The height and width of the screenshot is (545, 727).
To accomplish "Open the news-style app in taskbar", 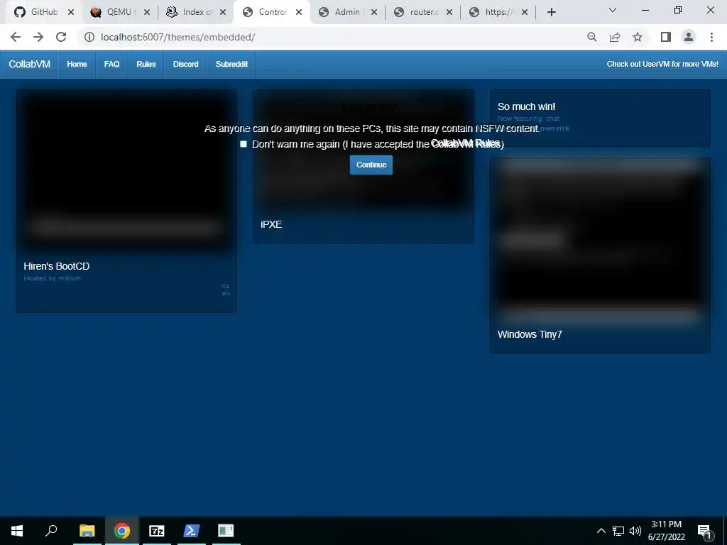I will point(226,531).
